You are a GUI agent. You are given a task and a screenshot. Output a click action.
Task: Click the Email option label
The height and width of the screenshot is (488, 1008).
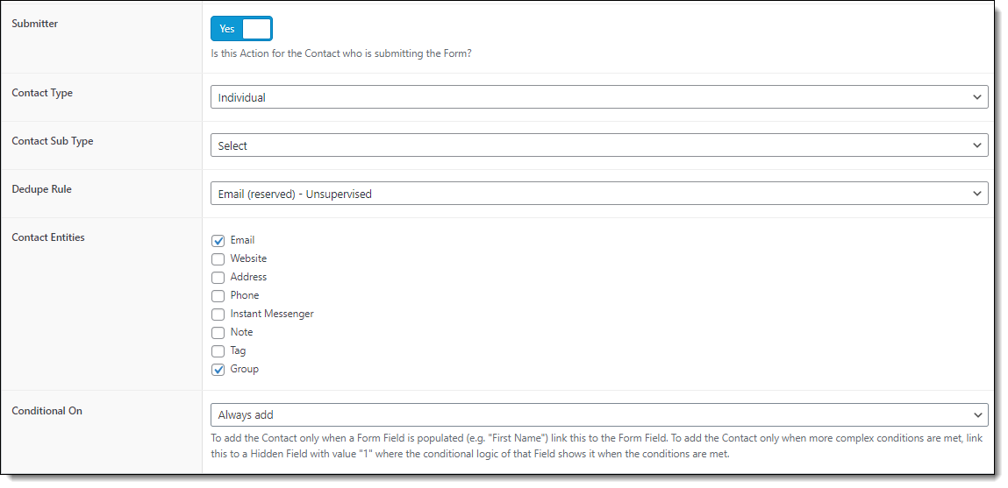click(x=242, y=239)
